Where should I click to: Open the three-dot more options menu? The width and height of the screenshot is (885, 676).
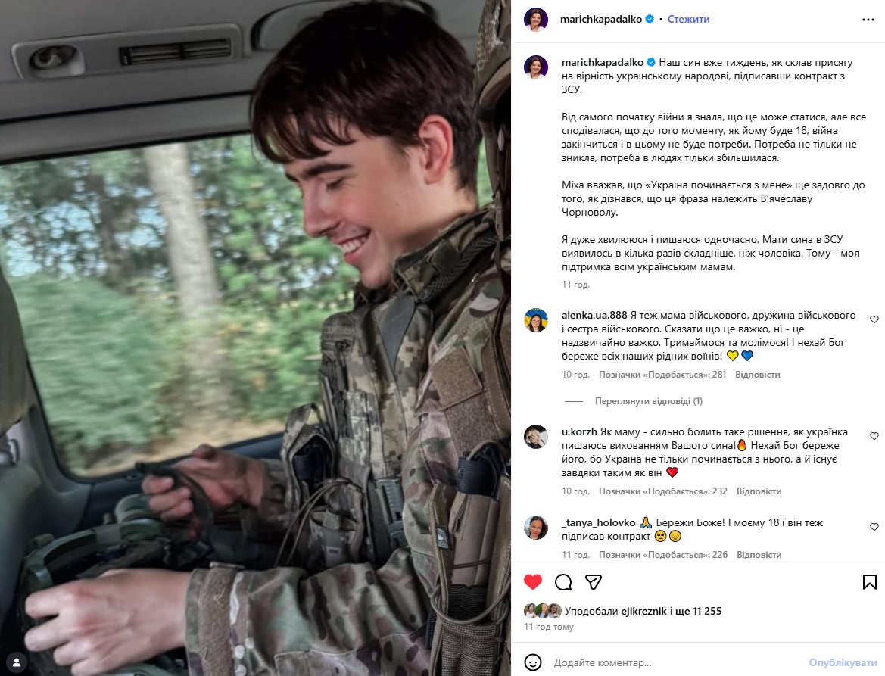point(868,20)
